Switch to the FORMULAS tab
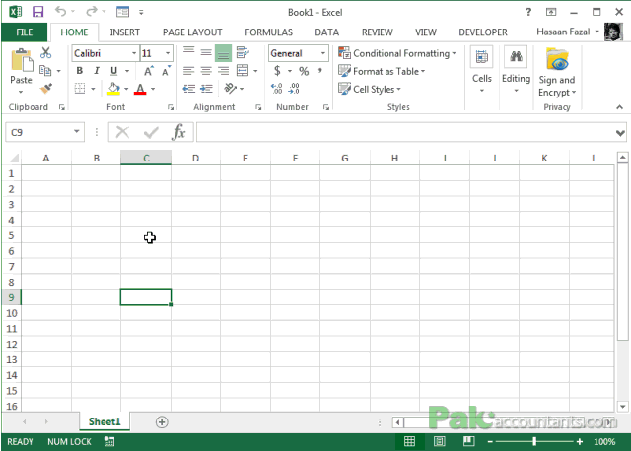This screenshot has width=631, height=451. (269, 32)
